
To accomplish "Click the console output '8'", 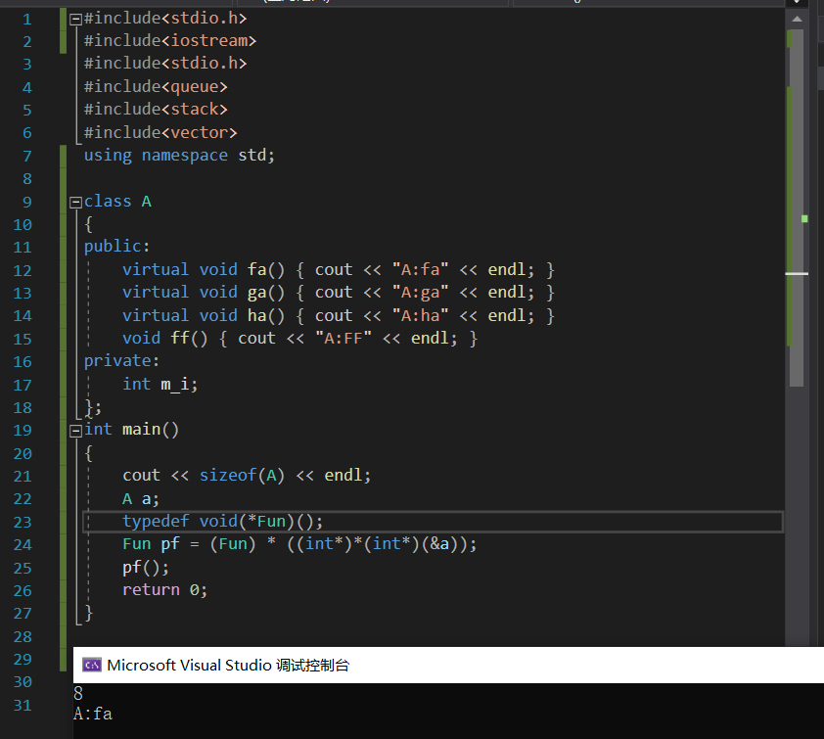I will (x=78, y=694).
